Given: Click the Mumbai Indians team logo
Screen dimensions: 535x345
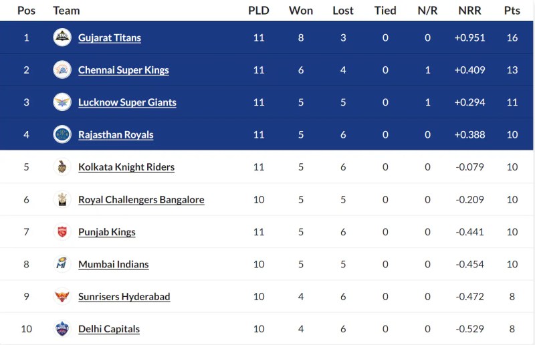Looking at the screenshot, I should [x=62, y=264].
